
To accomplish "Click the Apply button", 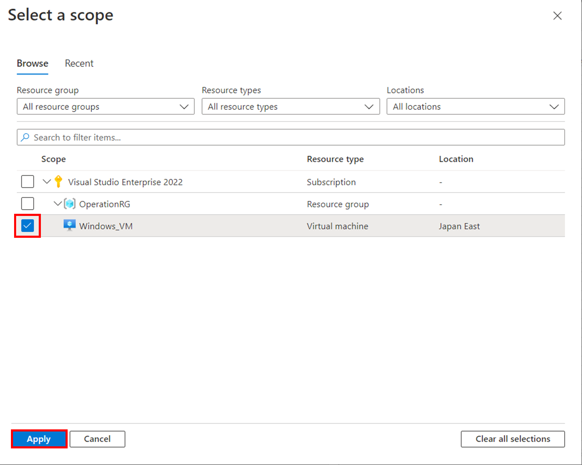I will (39, 439).
